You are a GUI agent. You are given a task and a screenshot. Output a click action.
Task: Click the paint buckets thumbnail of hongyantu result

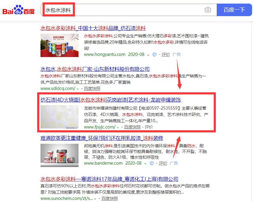[x=59, y=45]
